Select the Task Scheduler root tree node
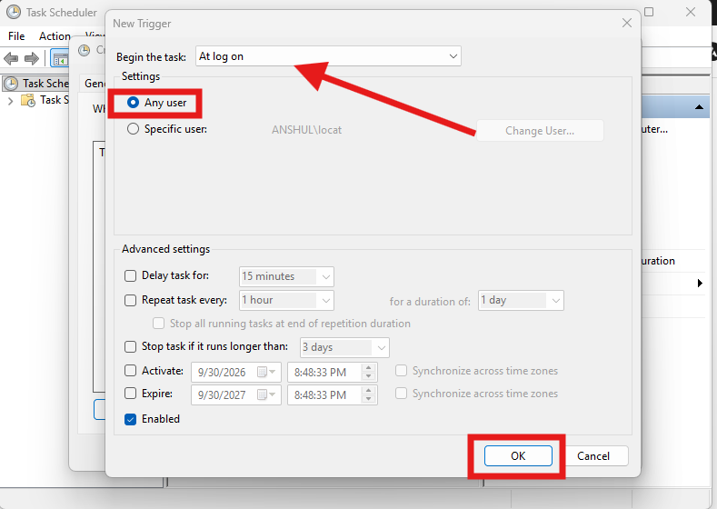The image size is (717, 509). 36,84
